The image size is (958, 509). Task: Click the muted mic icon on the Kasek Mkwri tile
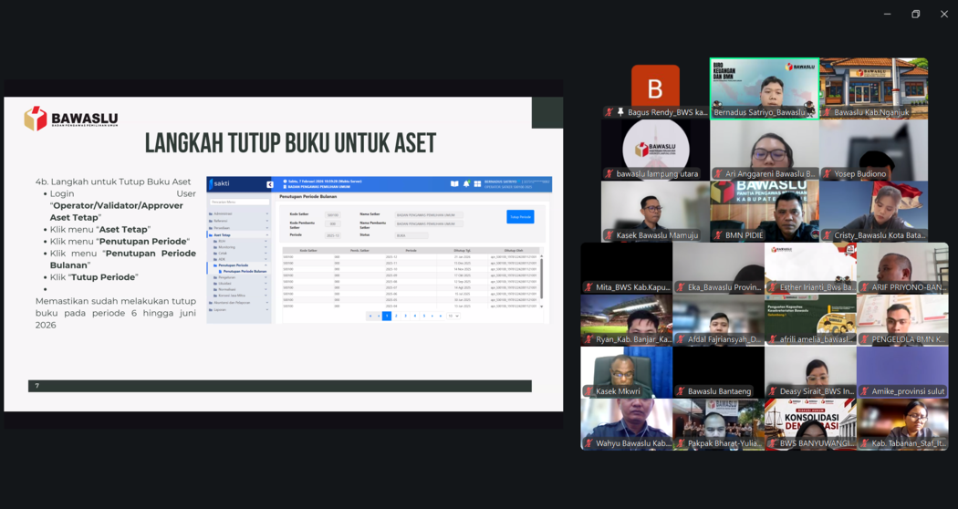click(588, 391)
